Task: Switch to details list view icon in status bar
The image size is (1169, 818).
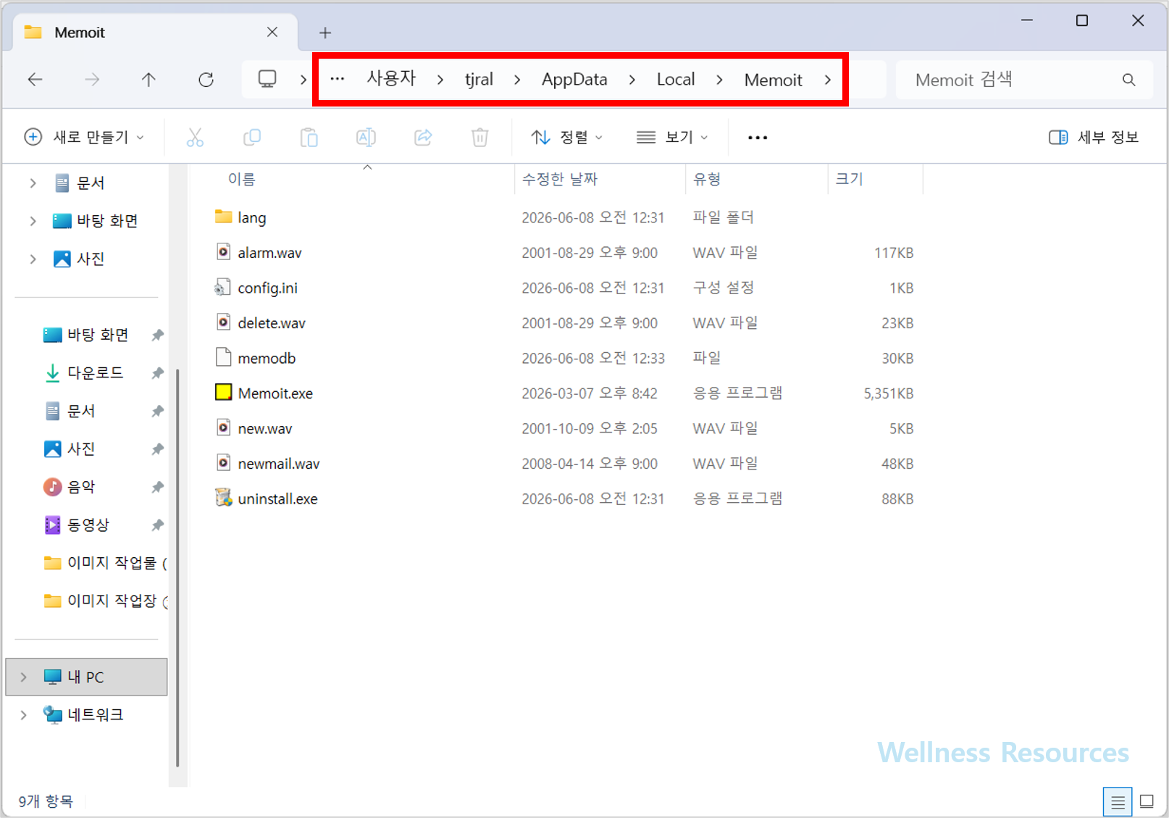Action: tap(1118, 802)
